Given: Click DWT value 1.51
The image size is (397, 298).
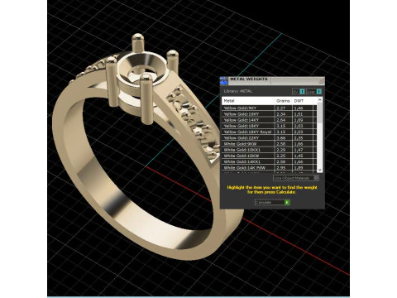Looking at the screenshot, I should click(x=299, y=114).
